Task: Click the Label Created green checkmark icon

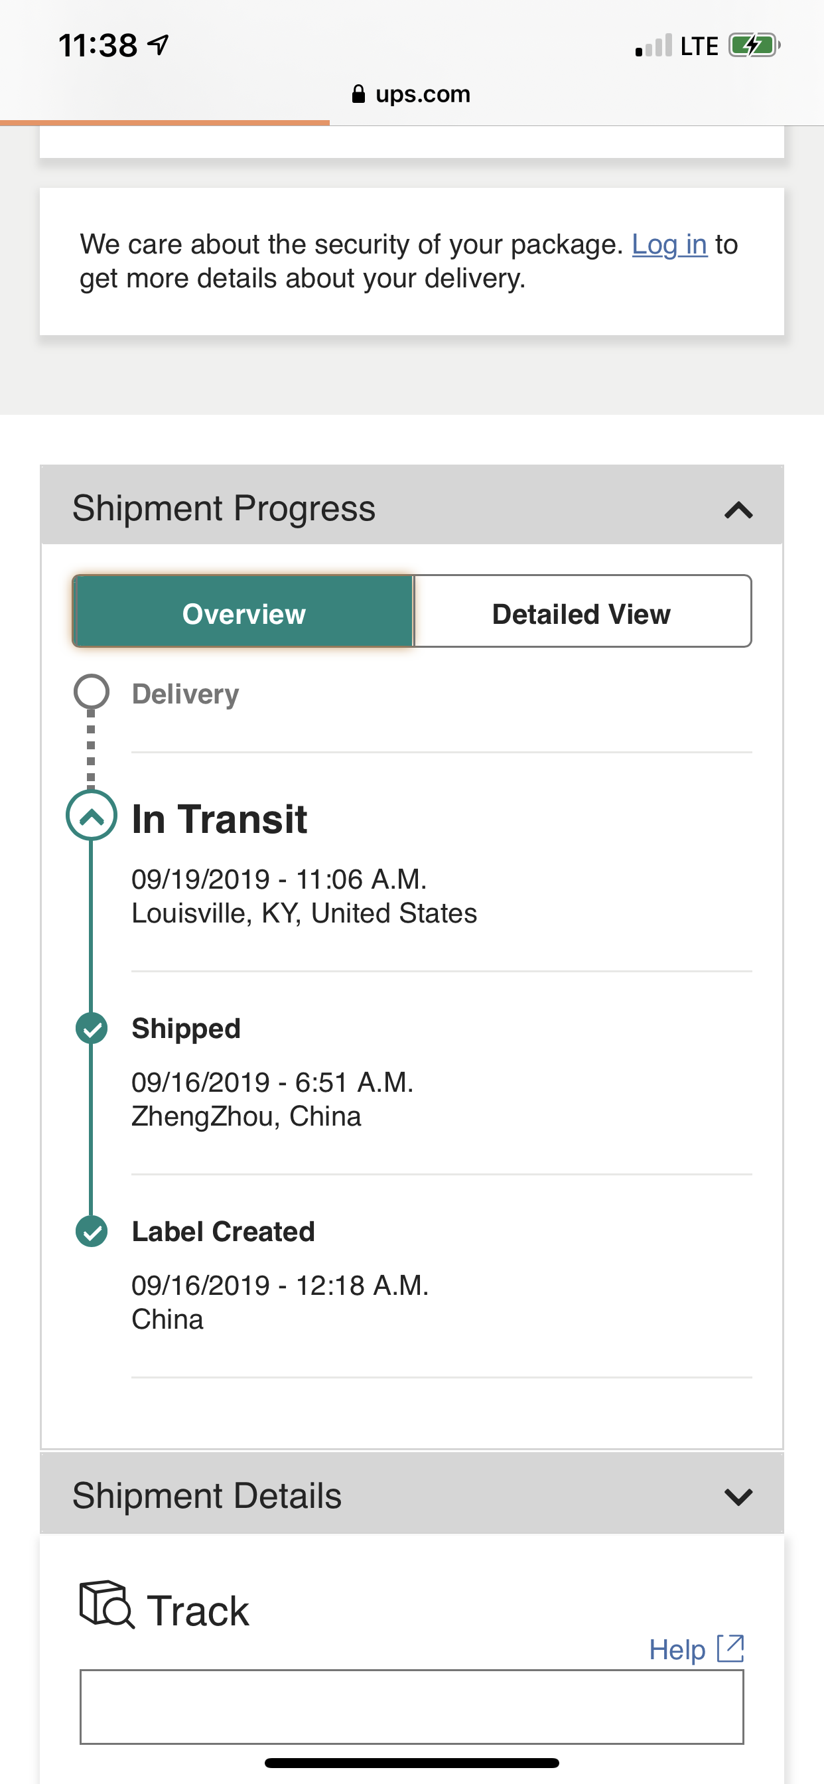Action: click(92, 1231)
